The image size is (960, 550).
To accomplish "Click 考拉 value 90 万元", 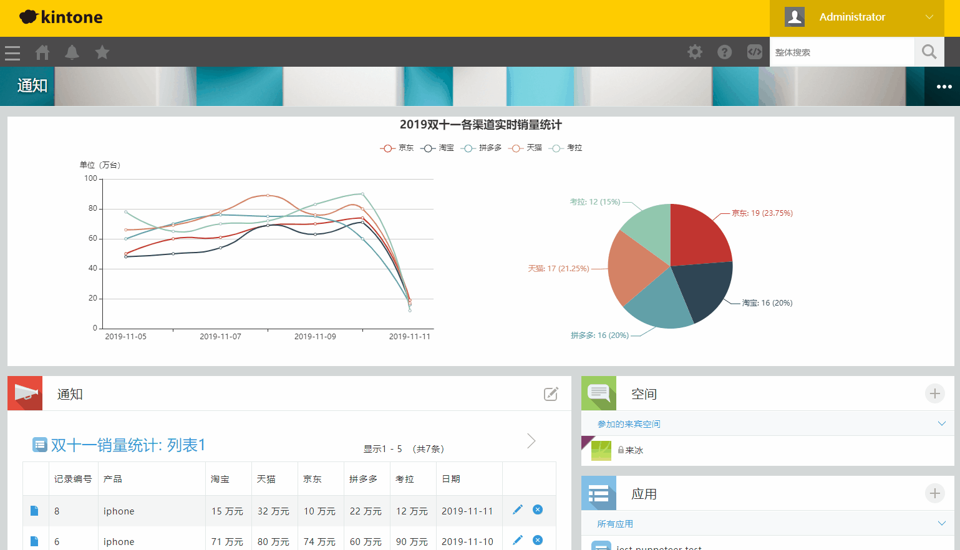I will coord(412,542).
